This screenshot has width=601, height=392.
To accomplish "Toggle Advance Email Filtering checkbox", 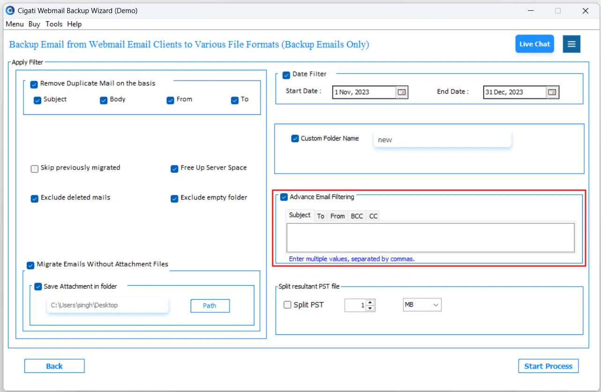I will [x=284, y=197].
